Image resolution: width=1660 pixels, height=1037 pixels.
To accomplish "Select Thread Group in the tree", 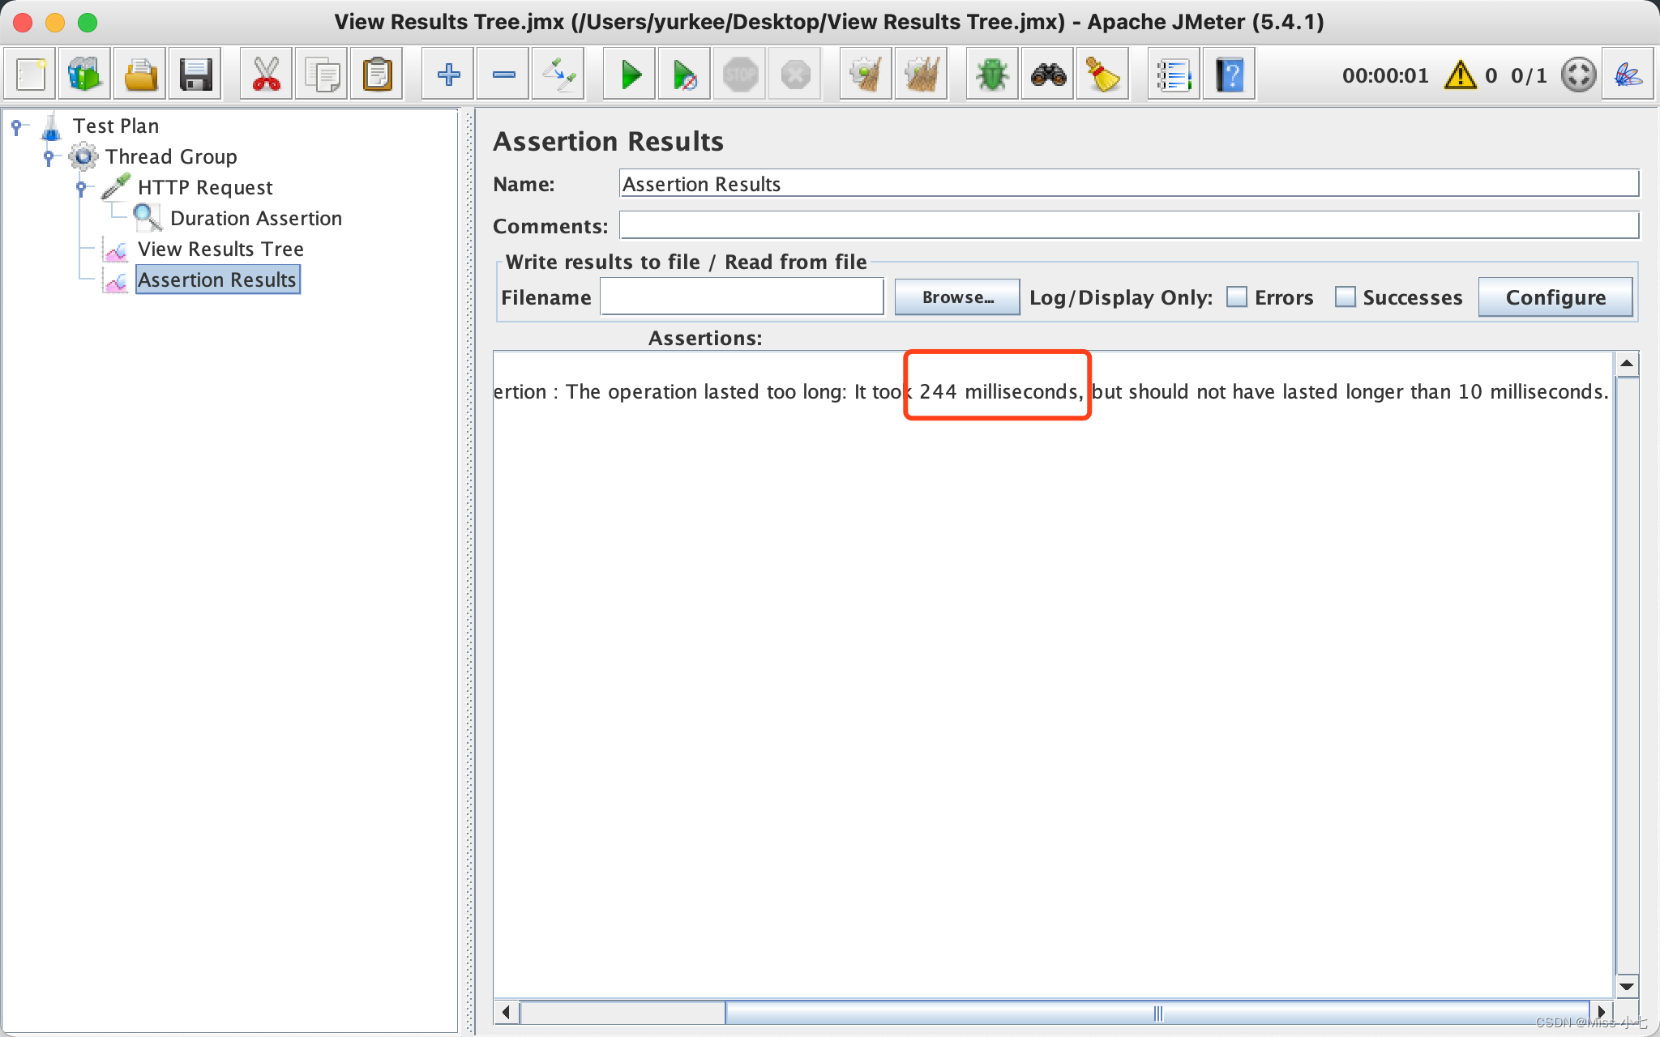I will coord(171,156).
